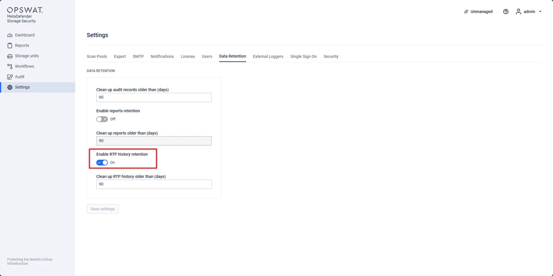Viewport: 553px width, 276px height.
Task: Click 'Clean up audit records older than' label
Action: [x=133, y=90]
